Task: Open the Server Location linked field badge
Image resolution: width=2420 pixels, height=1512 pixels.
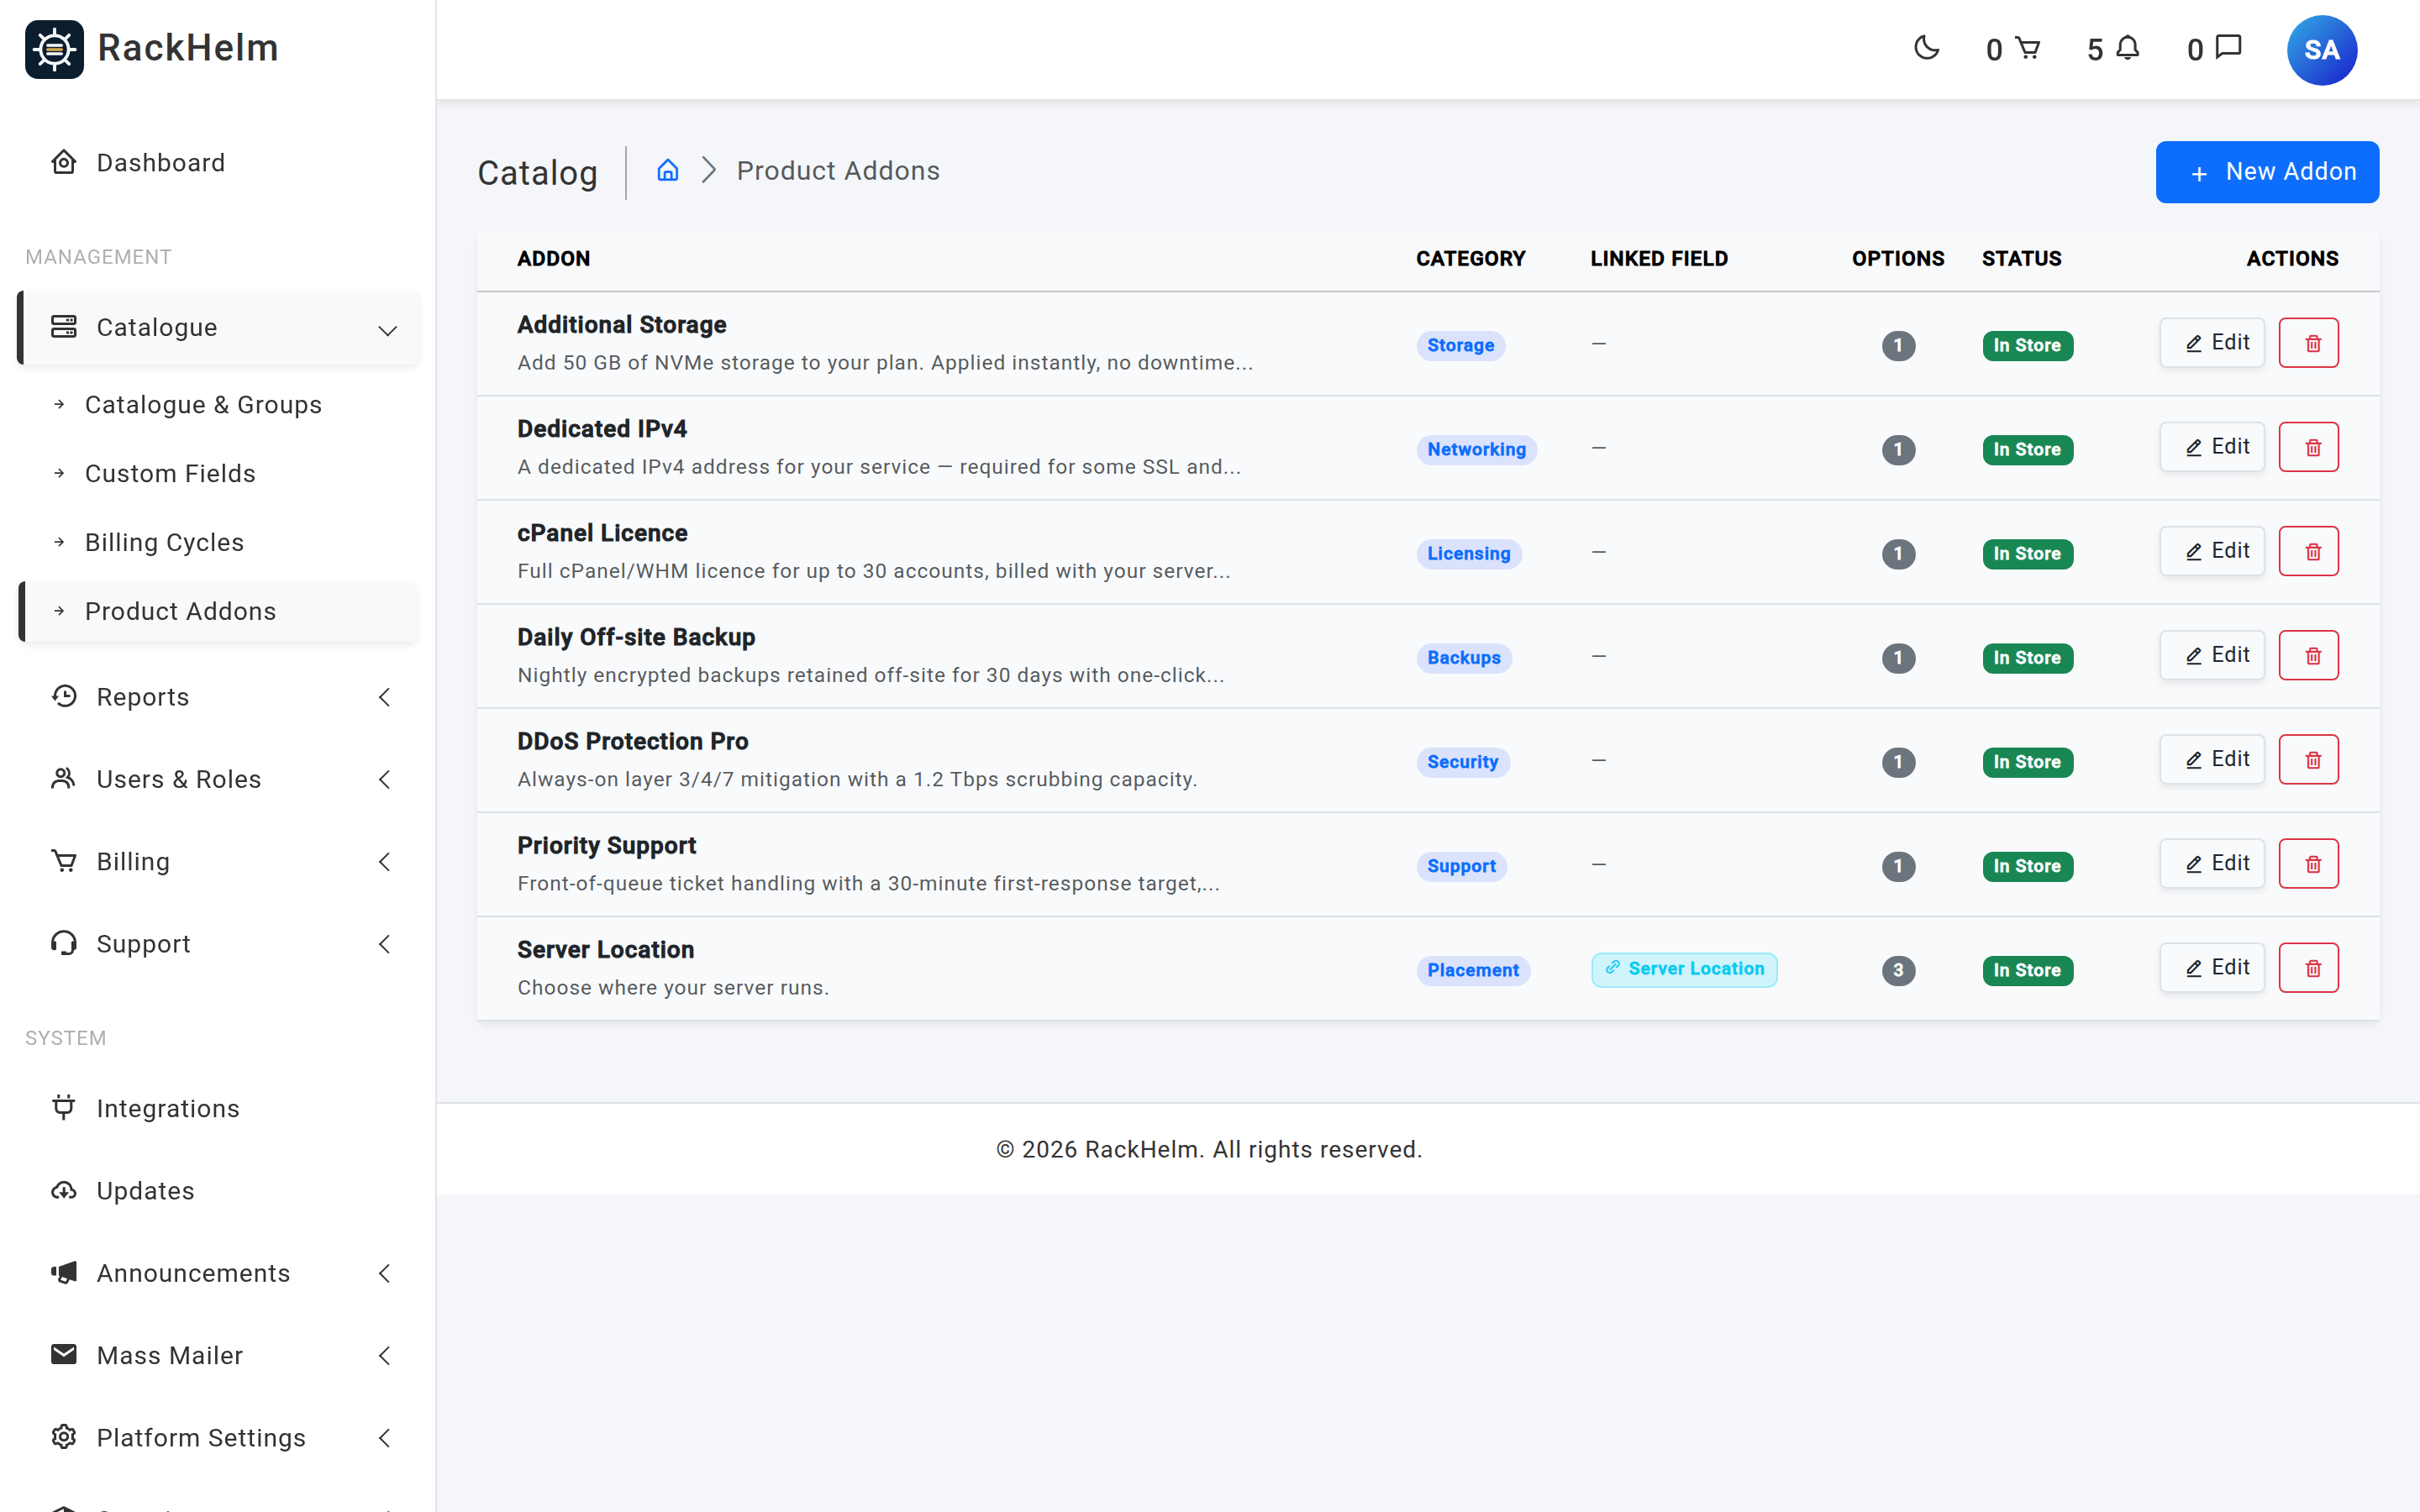Action: (1684, 969)
